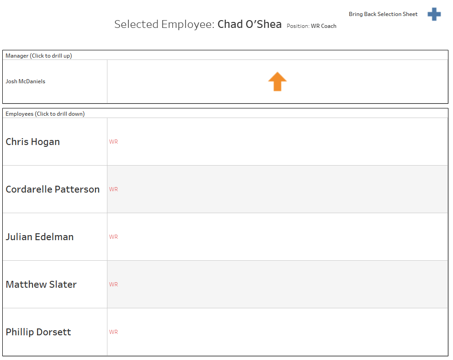Drill down into Julian Edelman
The height and width of the screenshot is (360, 453).
pyautogui.click(x=39, y=237)
